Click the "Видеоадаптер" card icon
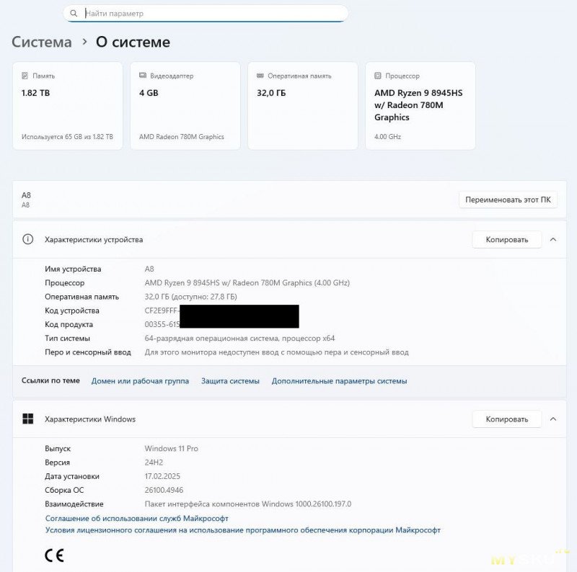The image size is (577, 572). click(142, 76)
